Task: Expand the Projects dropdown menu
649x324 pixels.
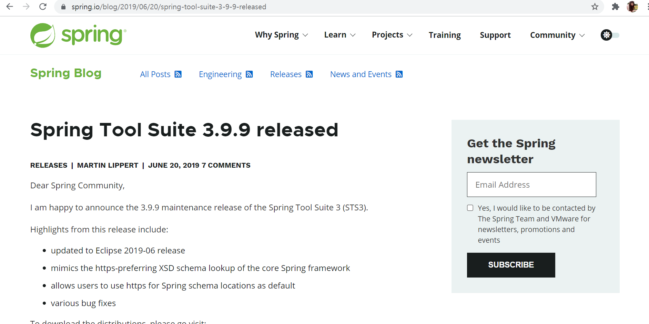Action: (392, 35)
